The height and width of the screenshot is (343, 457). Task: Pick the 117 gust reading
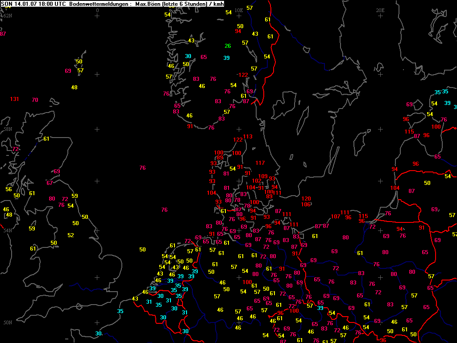pyautogui.click(x=260, y=163)
